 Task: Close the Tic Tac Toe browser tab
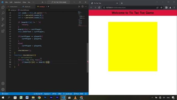pos(117,3)
